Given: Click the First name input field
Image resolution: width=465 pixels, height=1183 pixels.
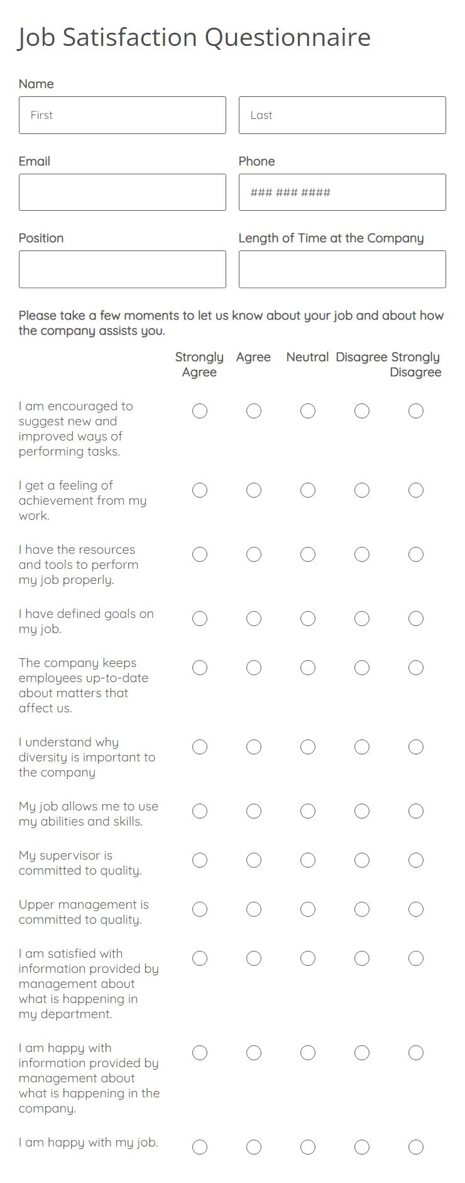Looking at the screenshot, I should tap(123, 115).
